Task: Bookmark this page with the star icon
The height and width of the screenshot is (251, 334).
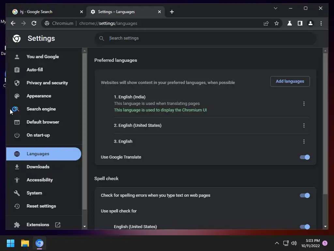Action: click(x=277, y=23)
